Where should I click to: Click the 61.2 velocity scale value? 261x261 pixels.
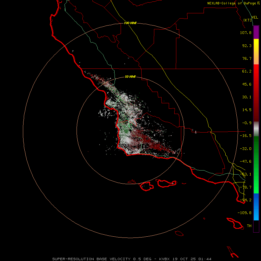(247, 71)
